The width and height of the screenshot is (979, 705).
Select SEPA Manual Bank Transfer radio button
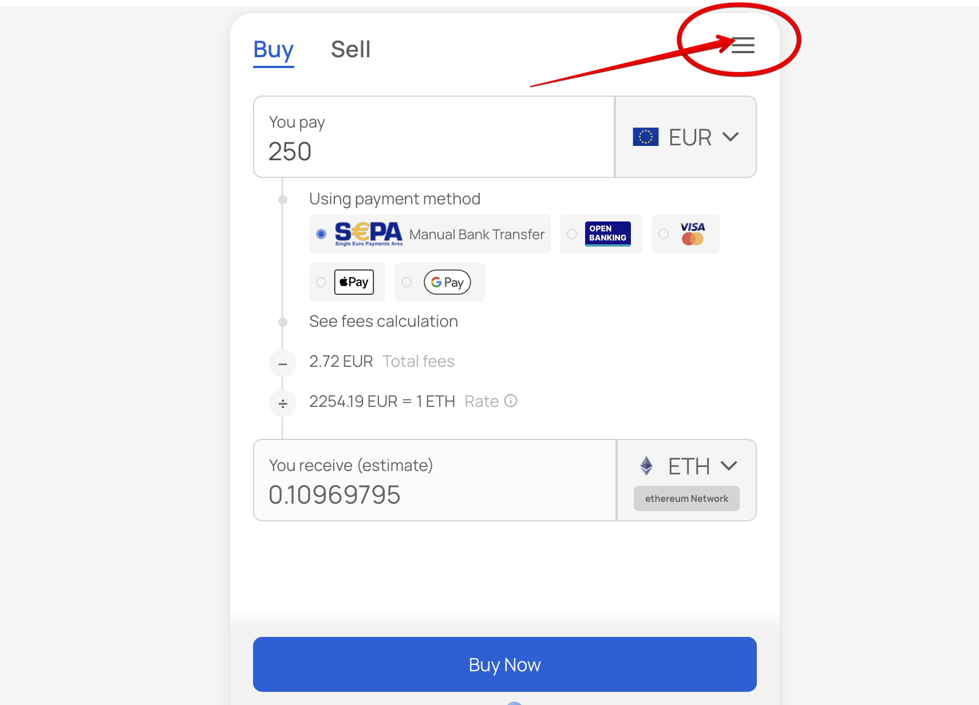tap(321, 234)
